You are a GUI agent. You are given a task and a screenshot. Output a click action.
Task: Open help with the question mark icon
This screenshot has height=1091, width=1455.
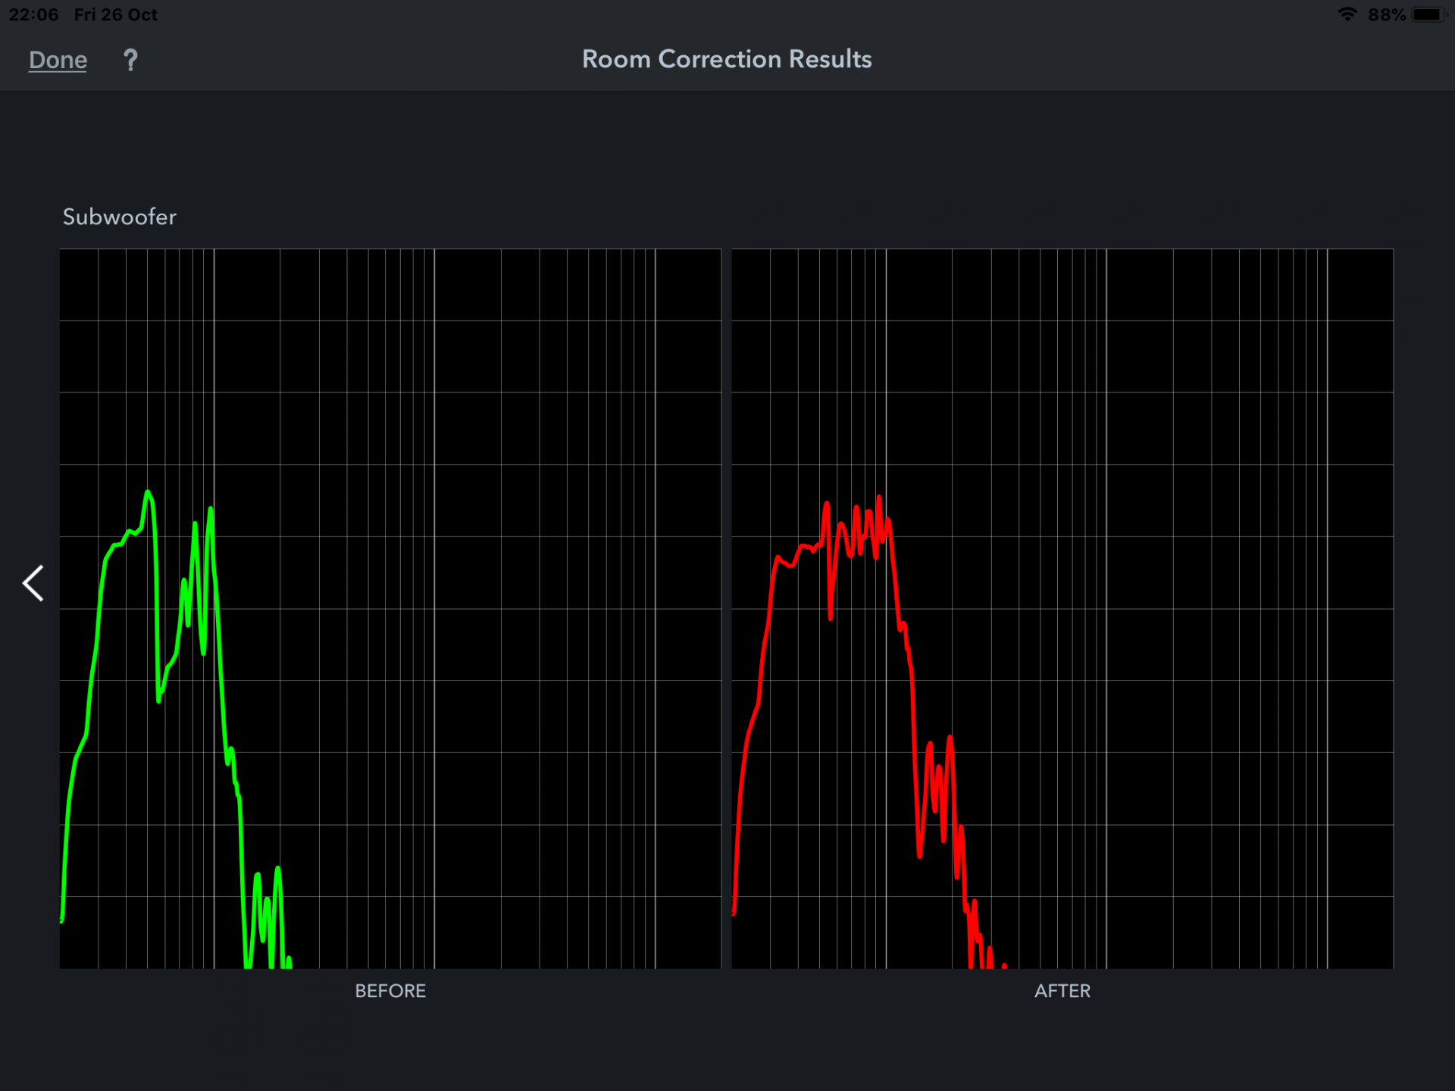point(130,60)
